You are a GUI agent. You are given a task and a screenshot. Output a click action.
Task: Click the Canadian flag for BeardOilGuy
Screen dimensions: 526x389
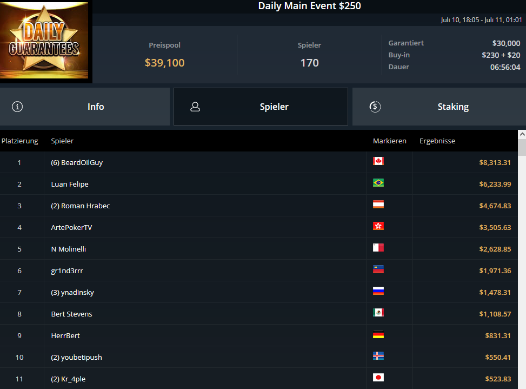point(378,161)
